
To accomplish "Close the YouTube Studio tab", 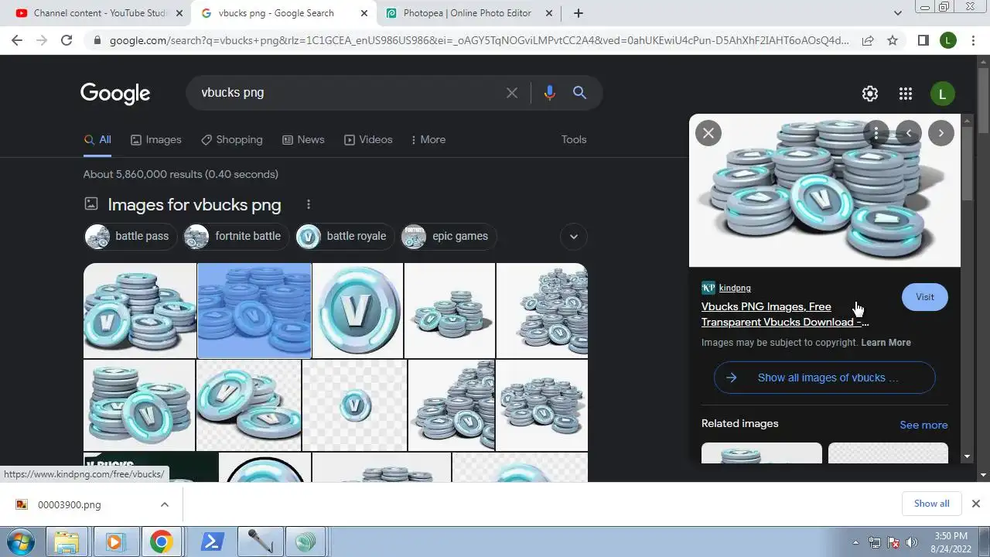I will point(179,13).
